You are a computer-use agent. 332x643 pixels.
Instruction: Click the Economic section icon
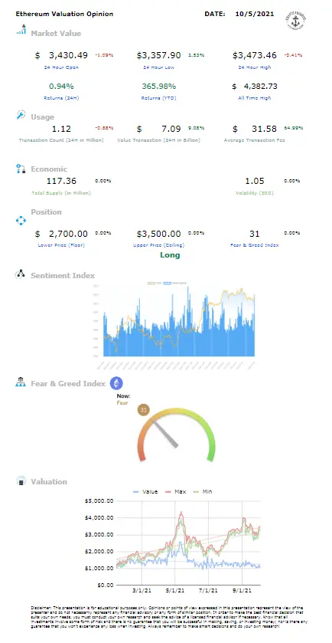click(x=21, y=169)
